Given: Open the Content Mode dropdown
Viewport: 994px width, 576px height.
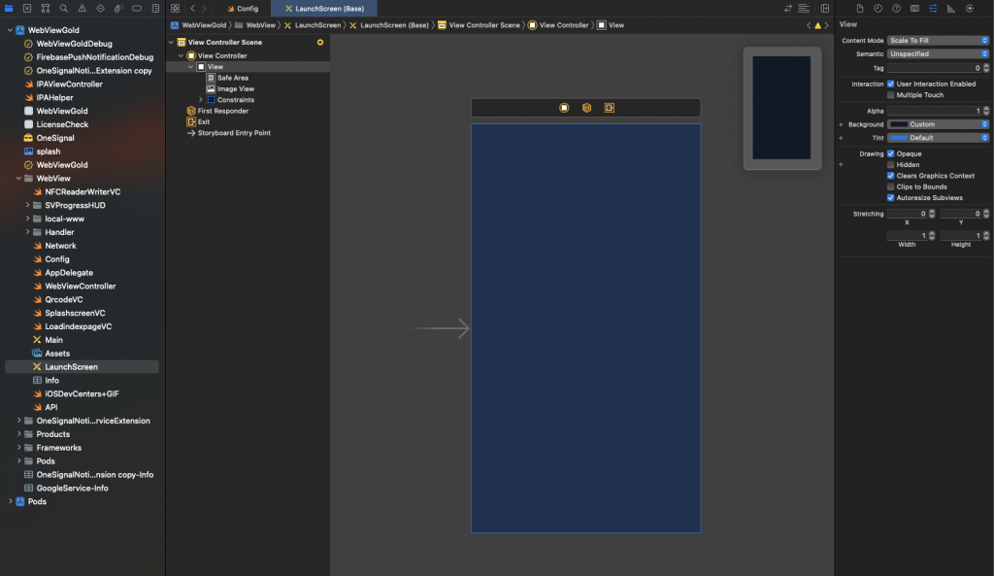Looking at the screenshot, I should coord(937,39).
